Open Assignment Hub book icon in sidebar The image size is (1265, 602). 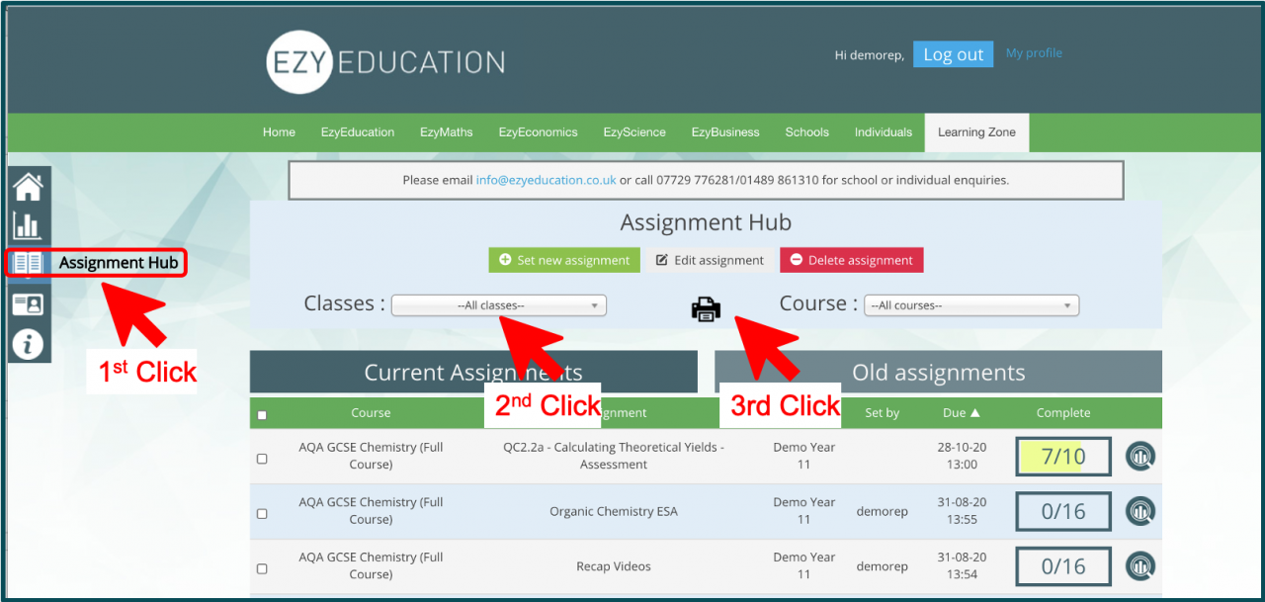pyautogui.click(x=28, y=263)
